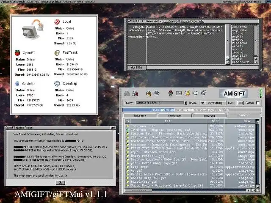
Task: Click the large computer transfer icon in stats window
Action: point(33,29)
